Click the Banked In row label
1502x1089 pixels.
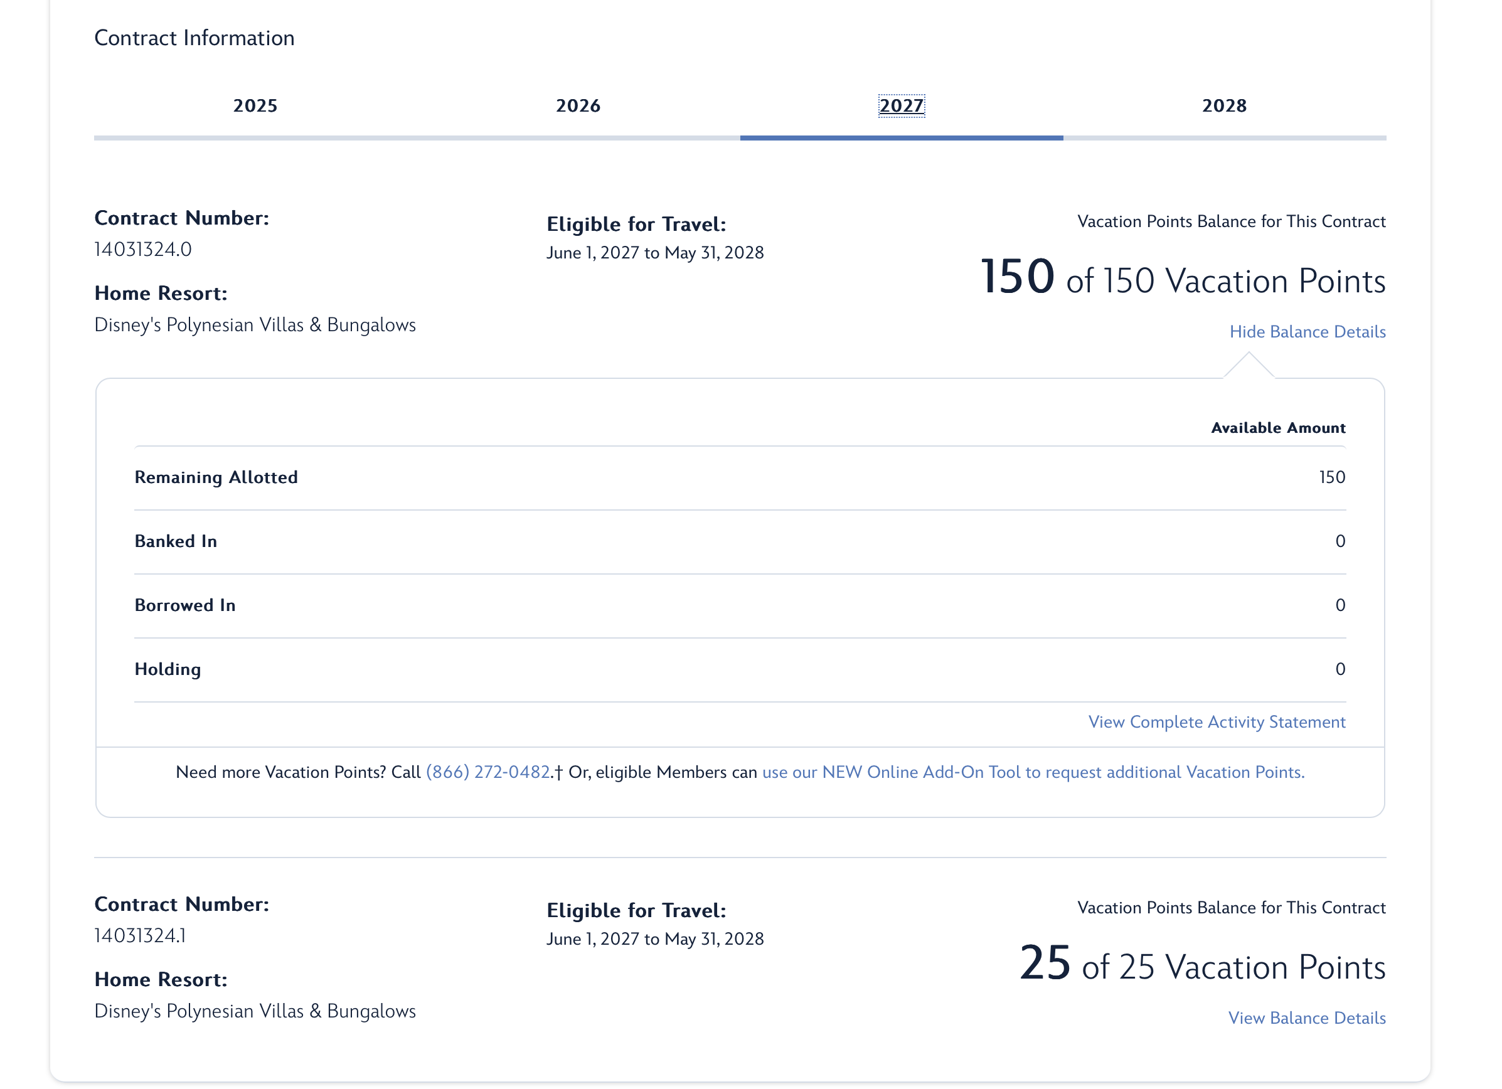[x=176, y=541]
